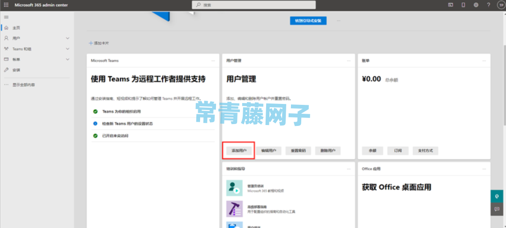This screenshot has height=228, width=506.
Task: Click the 重置密码 button
Action: coord(298,151)
